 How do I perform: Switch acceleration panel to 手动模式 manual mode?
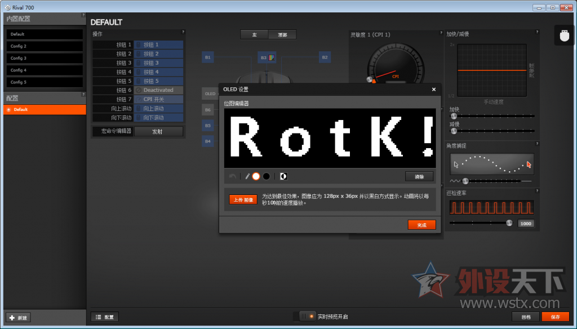coord(494,101)
